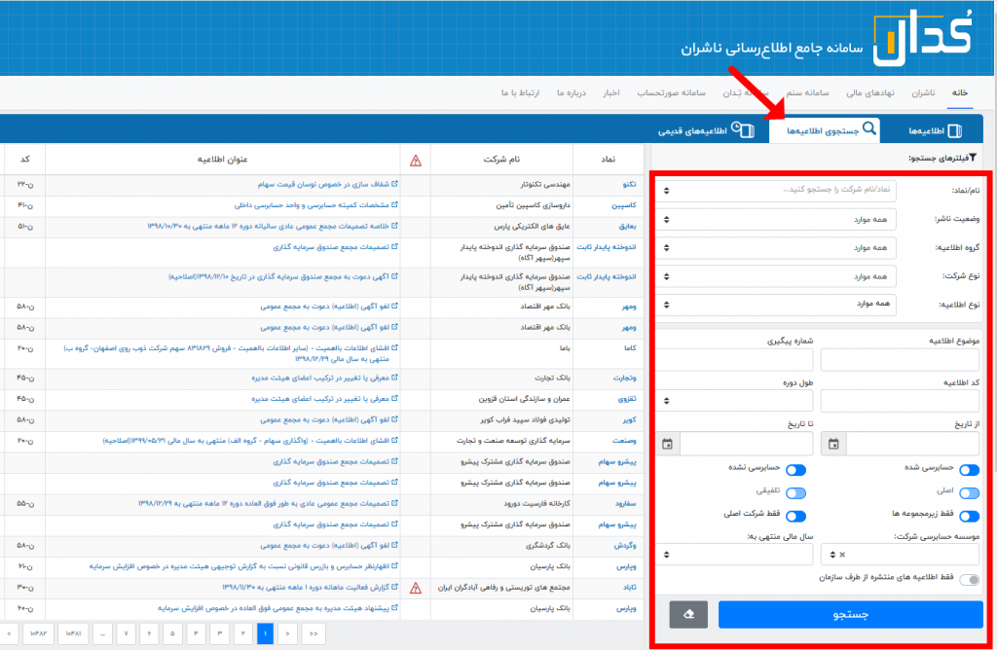
Task: Click the magnifier icon on search announcements tab
Action: [869, 128]
